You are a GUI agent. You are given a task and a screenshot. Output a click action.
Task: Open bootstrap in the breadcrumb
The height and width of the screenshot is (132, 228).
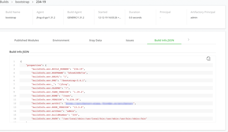pos(22,2)
